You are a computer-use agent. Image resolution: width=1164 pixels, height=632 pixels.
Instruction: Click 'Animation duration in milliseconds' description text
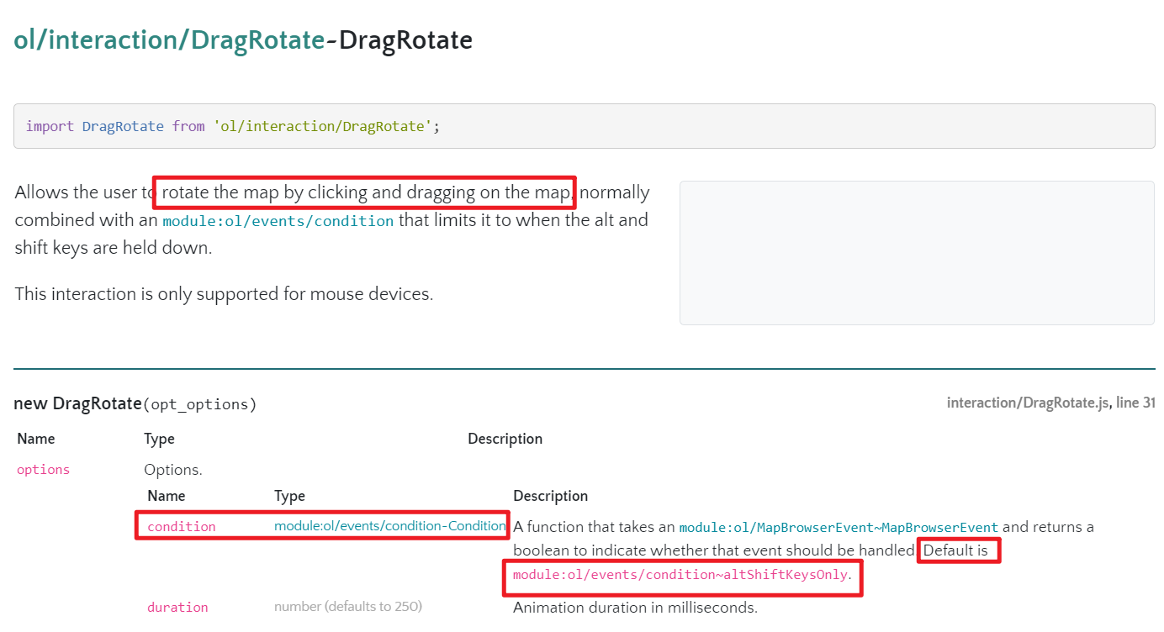635,608
